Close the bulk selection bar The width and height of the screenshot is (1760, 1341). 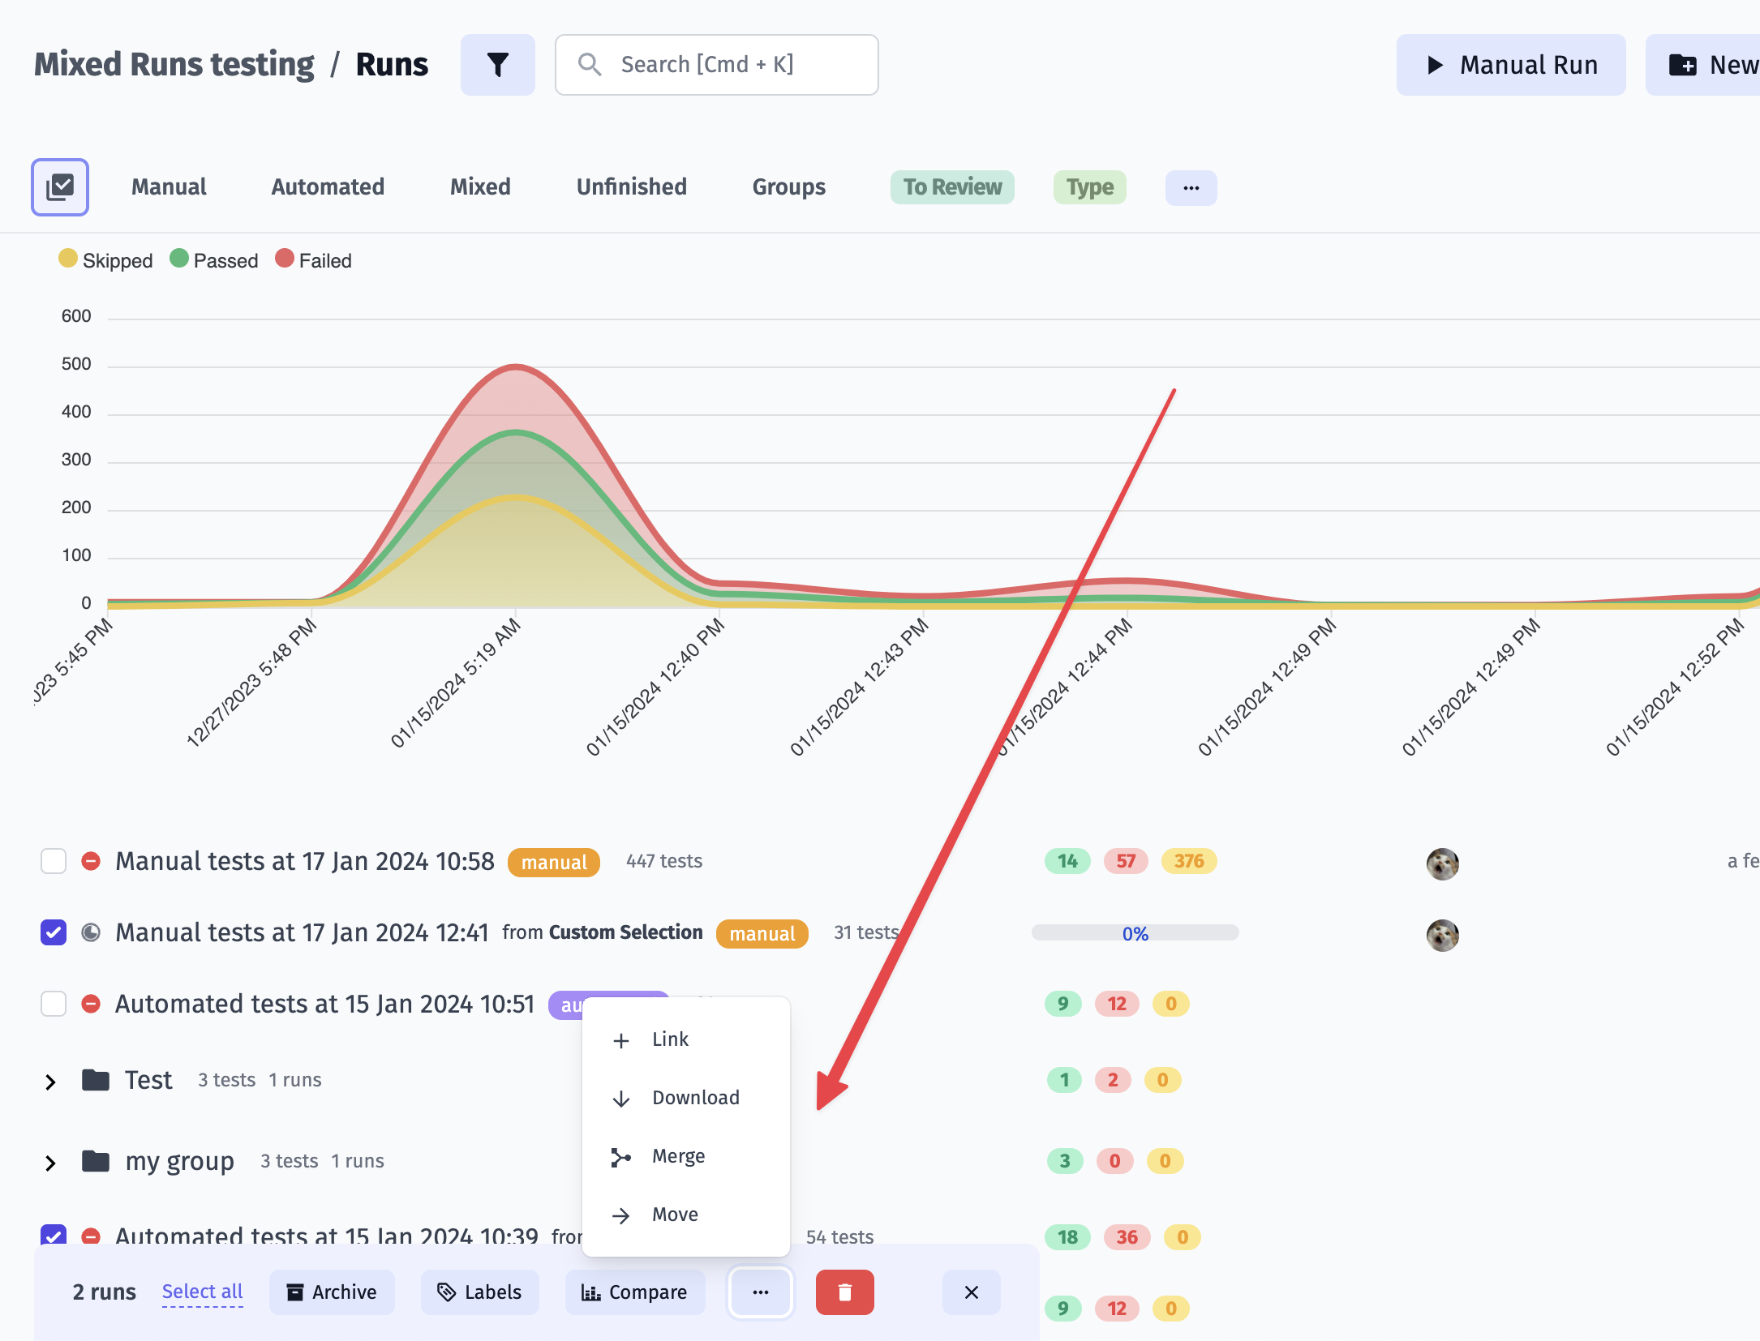tap(971, 1292)
